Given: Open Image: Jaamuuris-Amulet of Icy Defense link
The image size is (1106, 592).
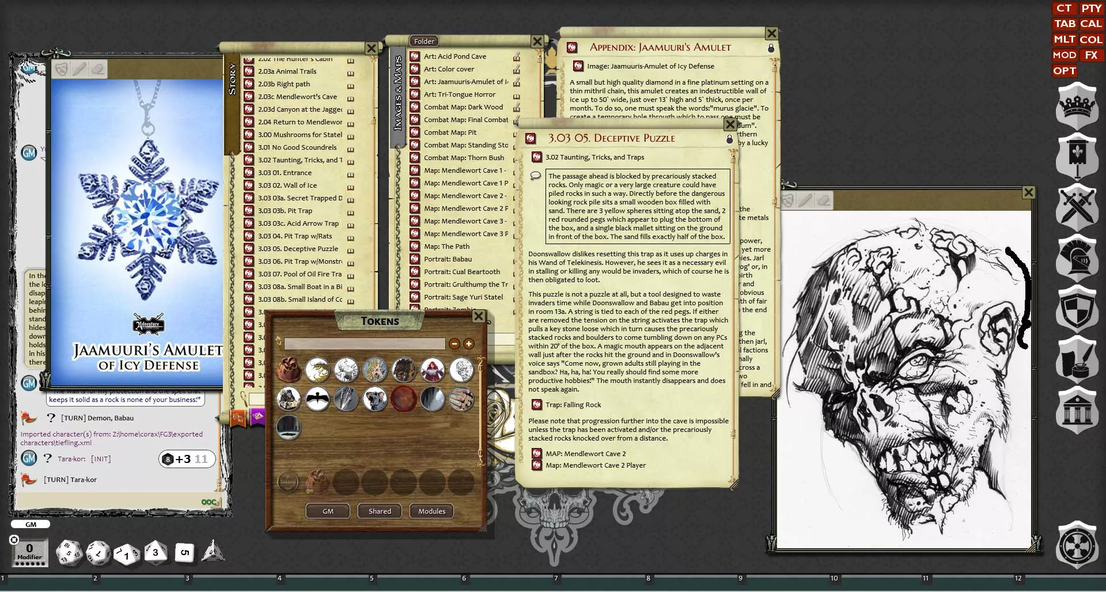Looking at the screenshot, I should (x=650, y=66).
